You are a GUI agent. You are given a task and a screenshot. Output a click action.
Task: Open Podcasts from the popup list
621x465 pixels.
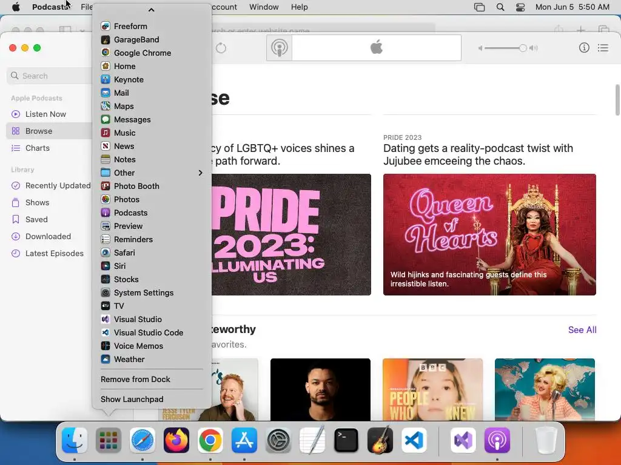(151, 213)
